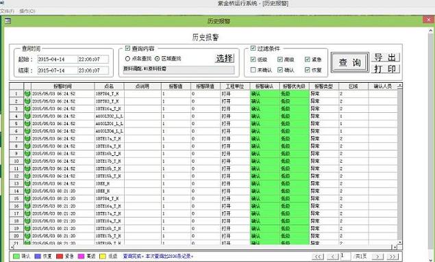Click the horizontal scrollbar right arrow of the table
The height and width of the screenshot is (262, 435).
[x=395, y=246]
